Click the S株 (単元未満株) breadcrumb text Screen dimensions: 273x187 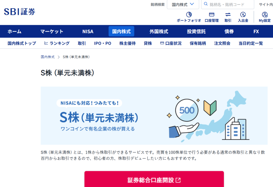(x=76, y=57)
